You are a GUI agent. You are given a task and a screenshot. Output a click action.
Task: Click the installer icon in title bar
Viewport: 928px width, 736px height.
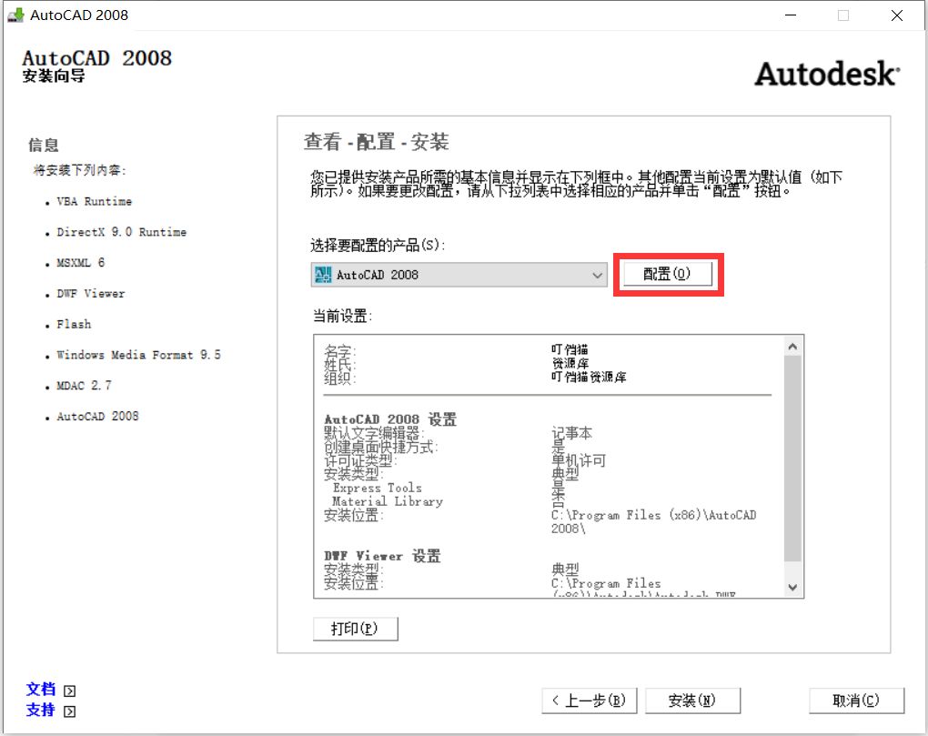click(x=16, y=15)
